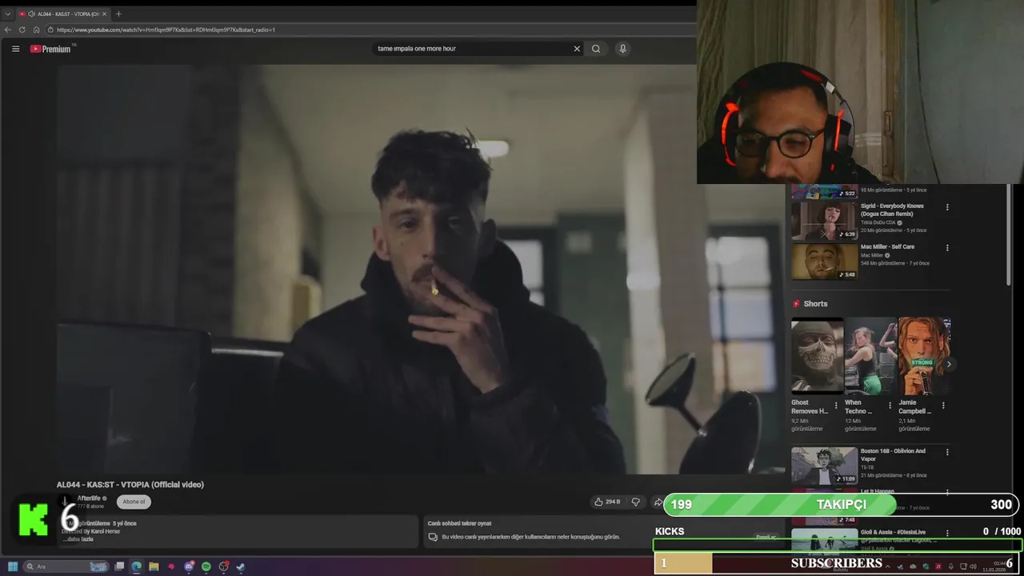Open options for Ghost Removes short
1024x576 pixels.
pyautogui.click(x=836, y=406)
